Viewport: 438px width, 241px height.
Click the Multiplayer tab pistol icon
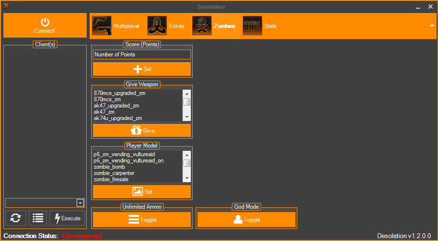coord(101,26)
